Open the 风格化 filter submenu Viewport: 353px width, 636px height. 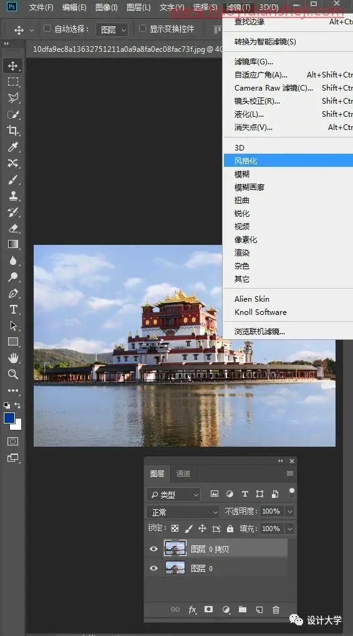point(288,161)
